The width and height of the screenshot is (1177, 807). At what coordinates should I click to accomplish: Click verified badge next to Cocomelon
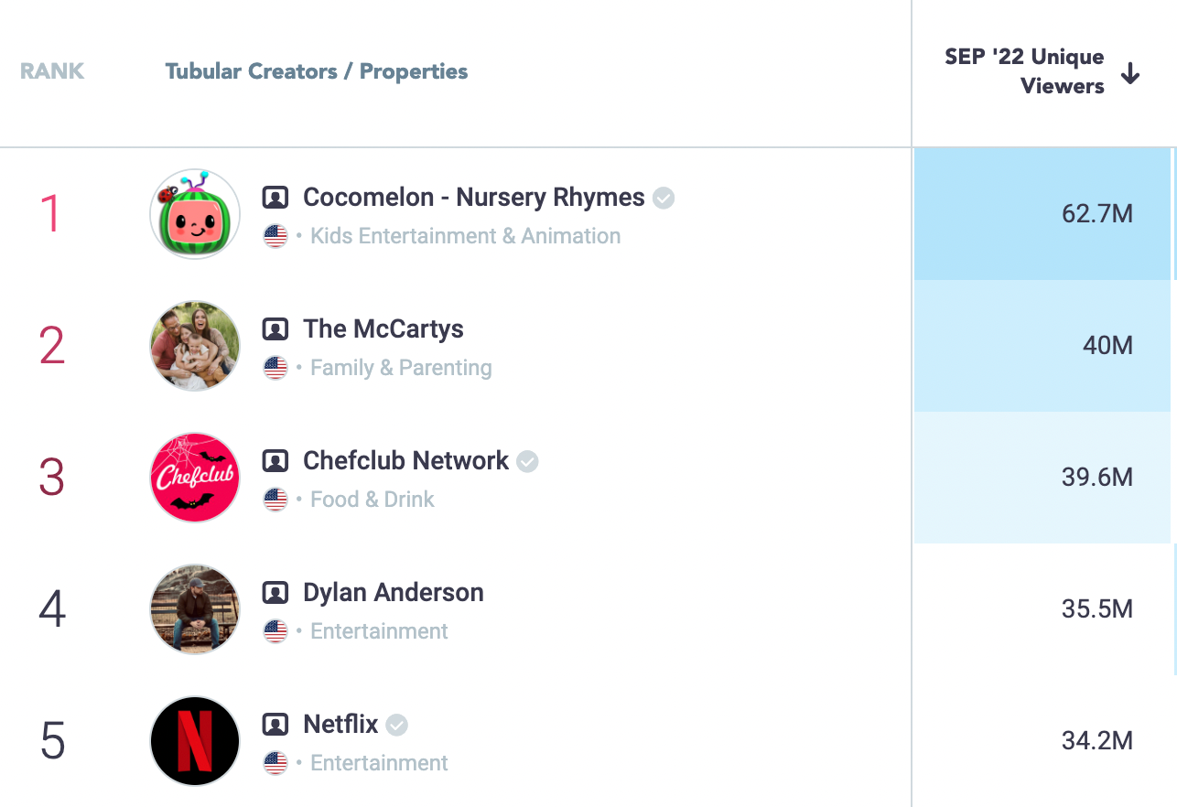click(x=664, y=198)
